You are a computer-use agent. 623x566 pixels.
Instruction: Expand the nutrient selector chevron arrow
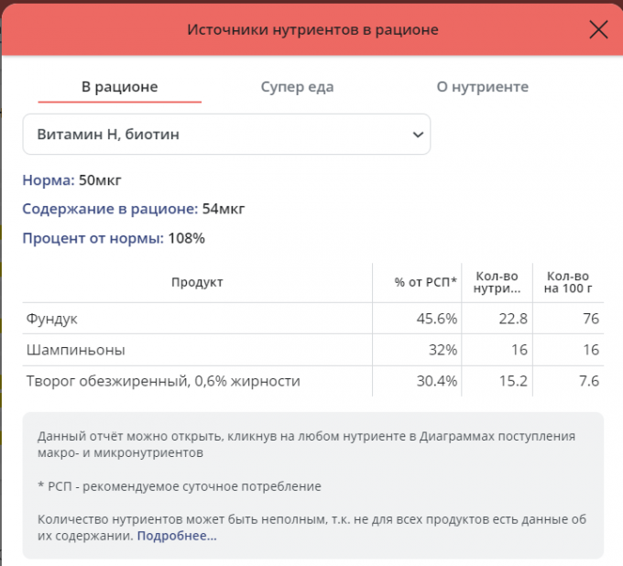[418, 135]
